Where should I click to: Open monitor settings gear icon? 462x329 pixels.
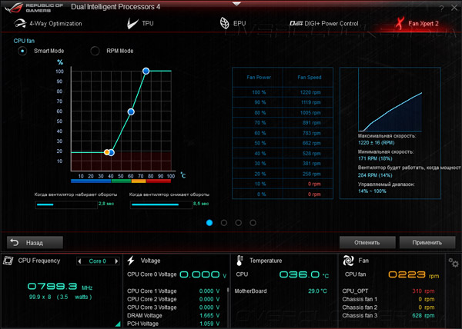click(x=454, y=263)
